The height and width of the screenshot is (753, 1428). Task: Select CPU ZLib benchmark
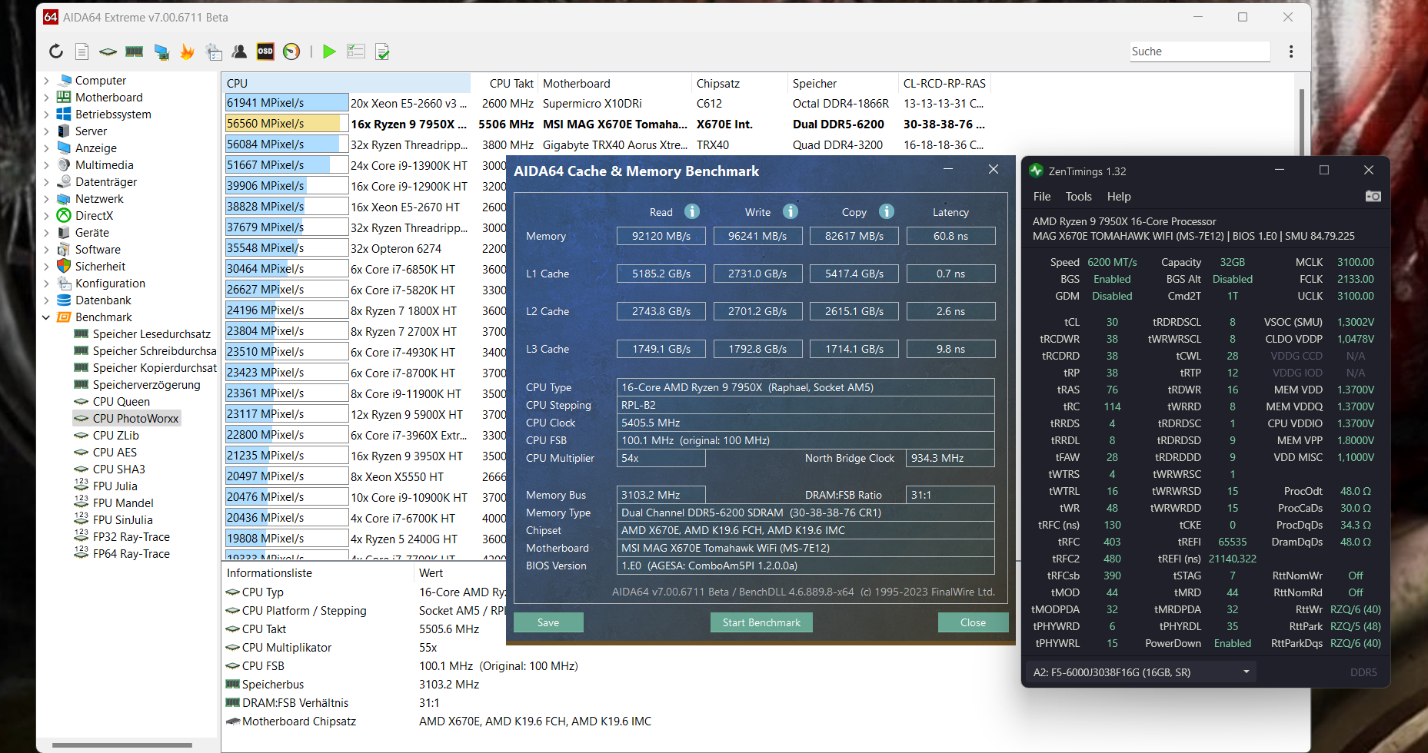106,436
